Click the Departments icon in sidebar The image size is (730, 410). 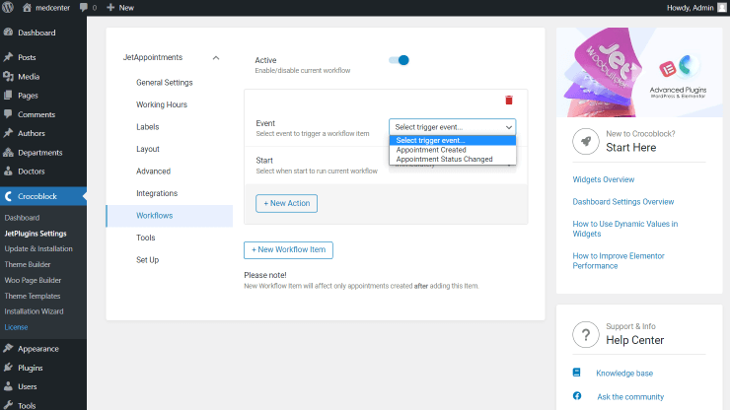pos(8,152)
